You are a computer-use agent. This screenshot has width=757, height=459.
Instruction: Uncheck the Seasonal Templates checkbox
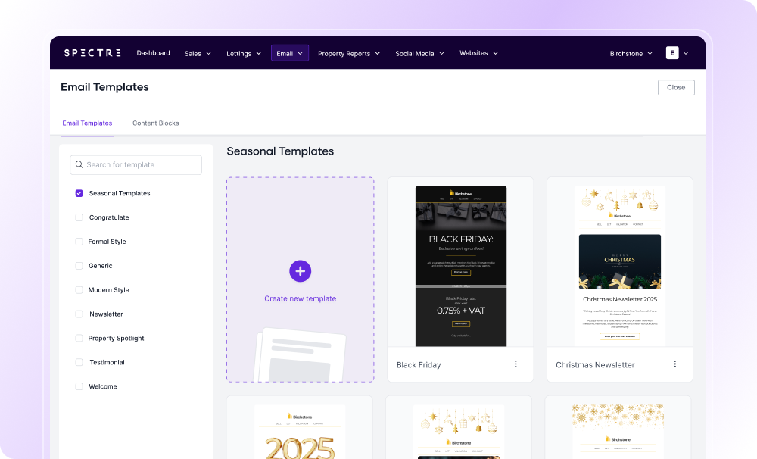click(79, 193)
